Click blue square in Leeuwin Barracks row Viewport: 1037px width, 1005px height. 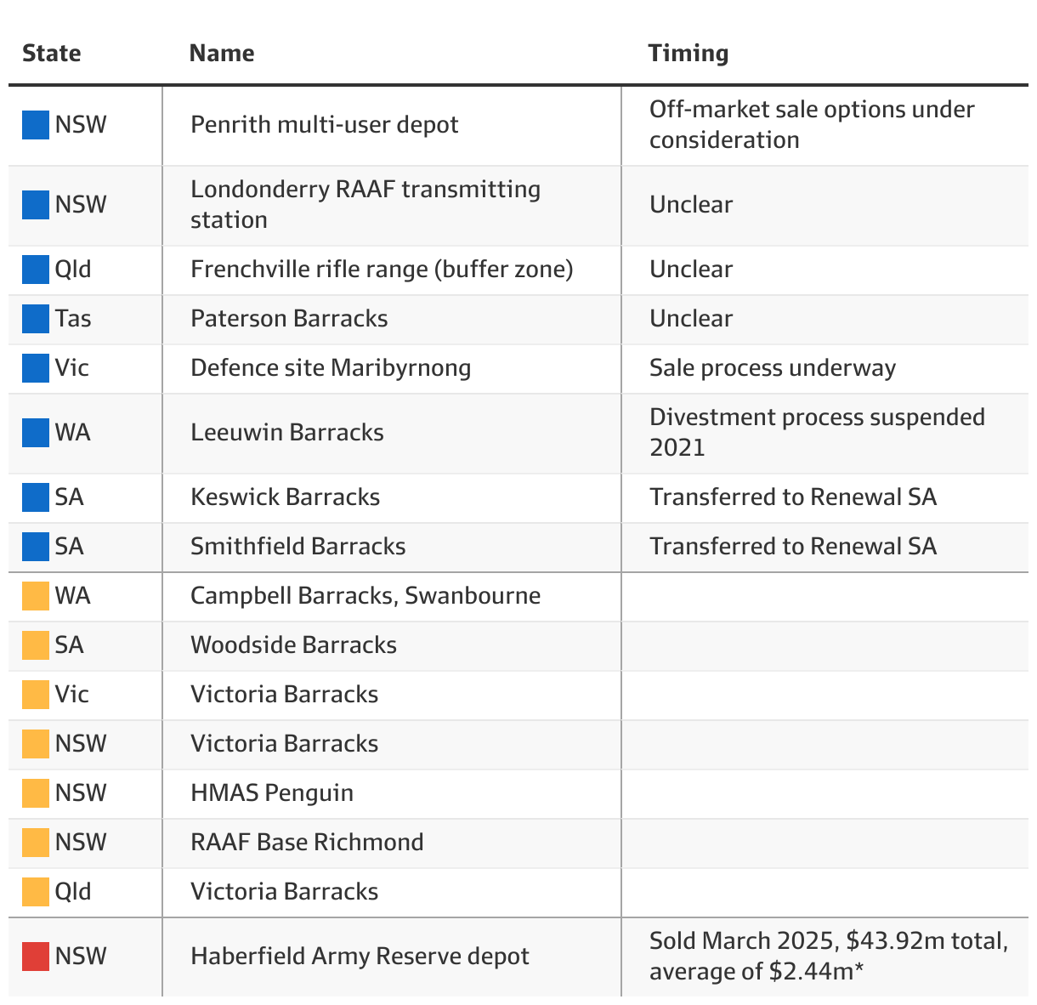tap(36, 433)
